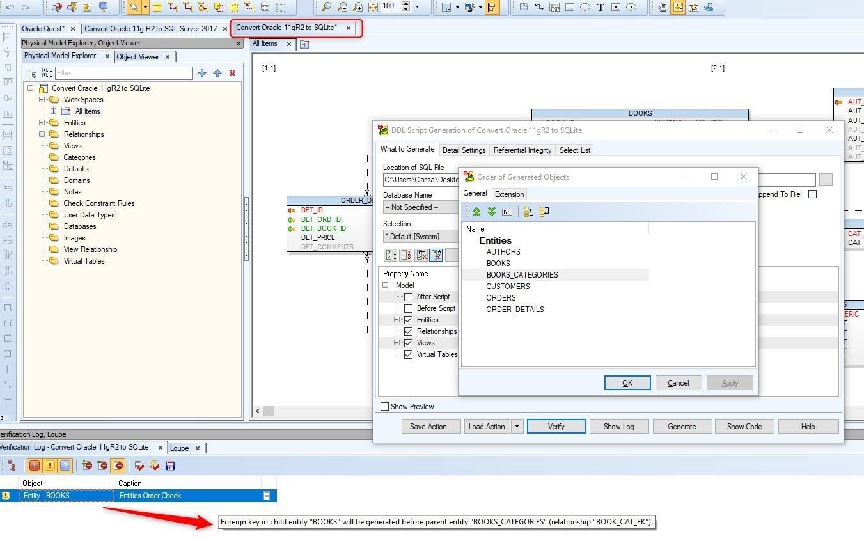
Task: Choose the ellipse shape tool in top toolbar
Action: click(585, 7)
